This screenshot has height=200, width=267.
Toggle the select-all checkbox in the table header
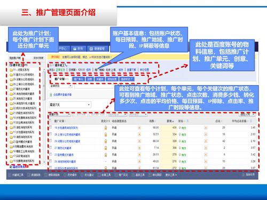click(x=50, y=121)
